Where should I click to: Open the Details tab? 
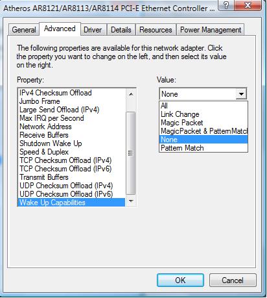pos(121,30)
